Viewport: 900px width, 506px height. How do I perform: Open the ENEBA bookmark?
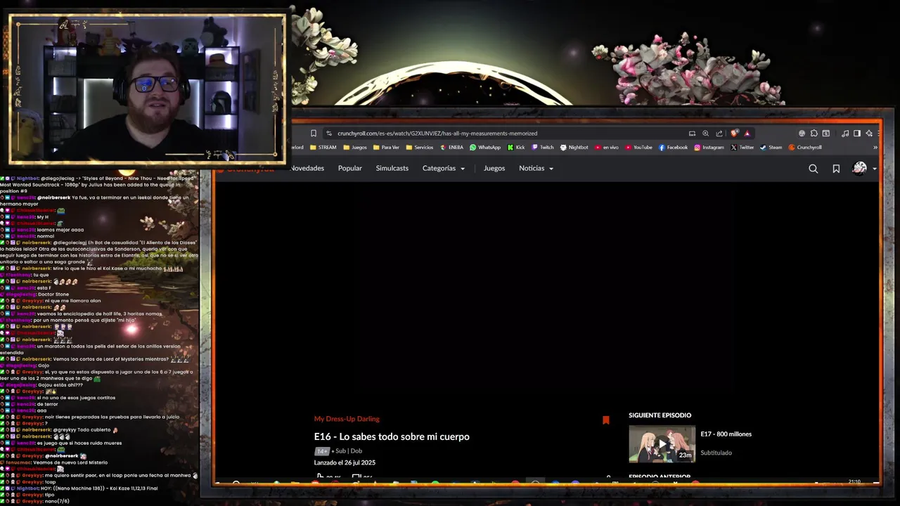point(451,148)
